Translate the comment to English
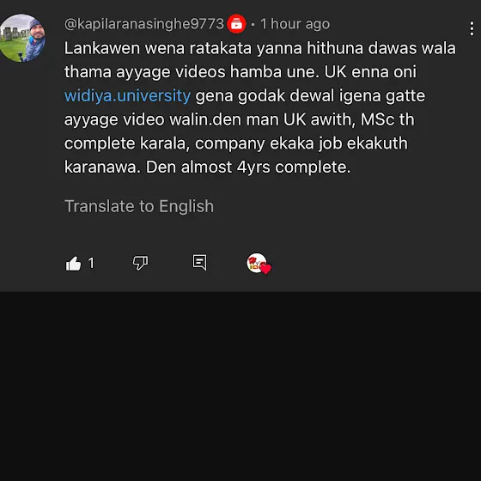The height and width of the screenshot is (481, 481). tap(139, 206)
